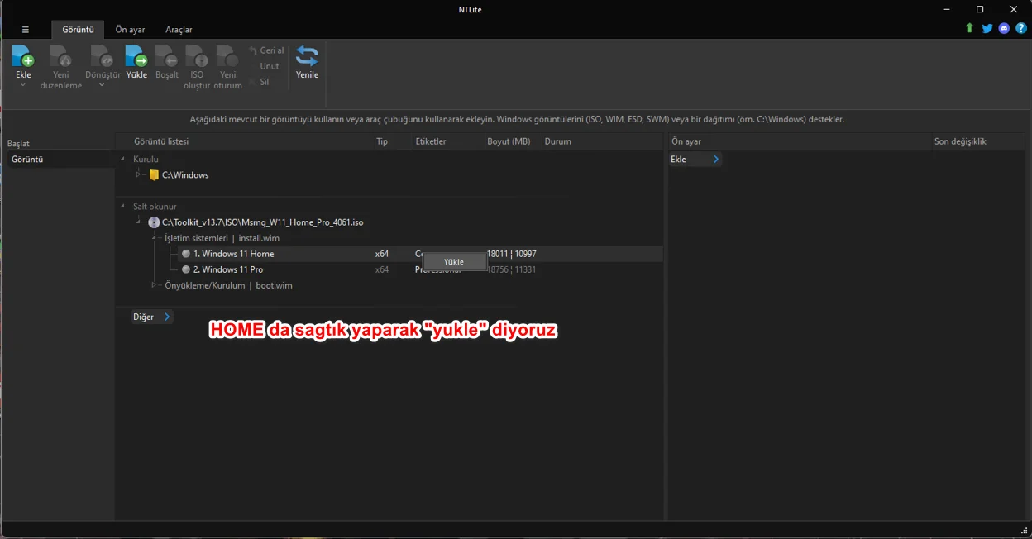Collapse the Kurulu group
This screenshot has height=539, width=1032.
click(x=123, y=159)
